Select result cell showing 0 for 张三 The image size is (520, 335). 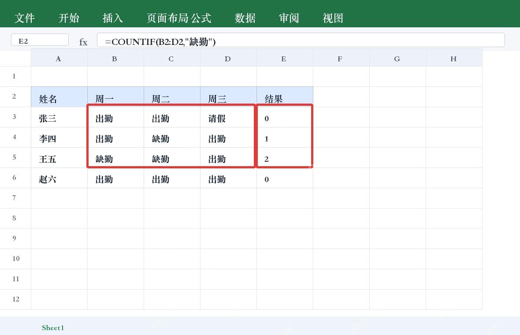point(285,117)
